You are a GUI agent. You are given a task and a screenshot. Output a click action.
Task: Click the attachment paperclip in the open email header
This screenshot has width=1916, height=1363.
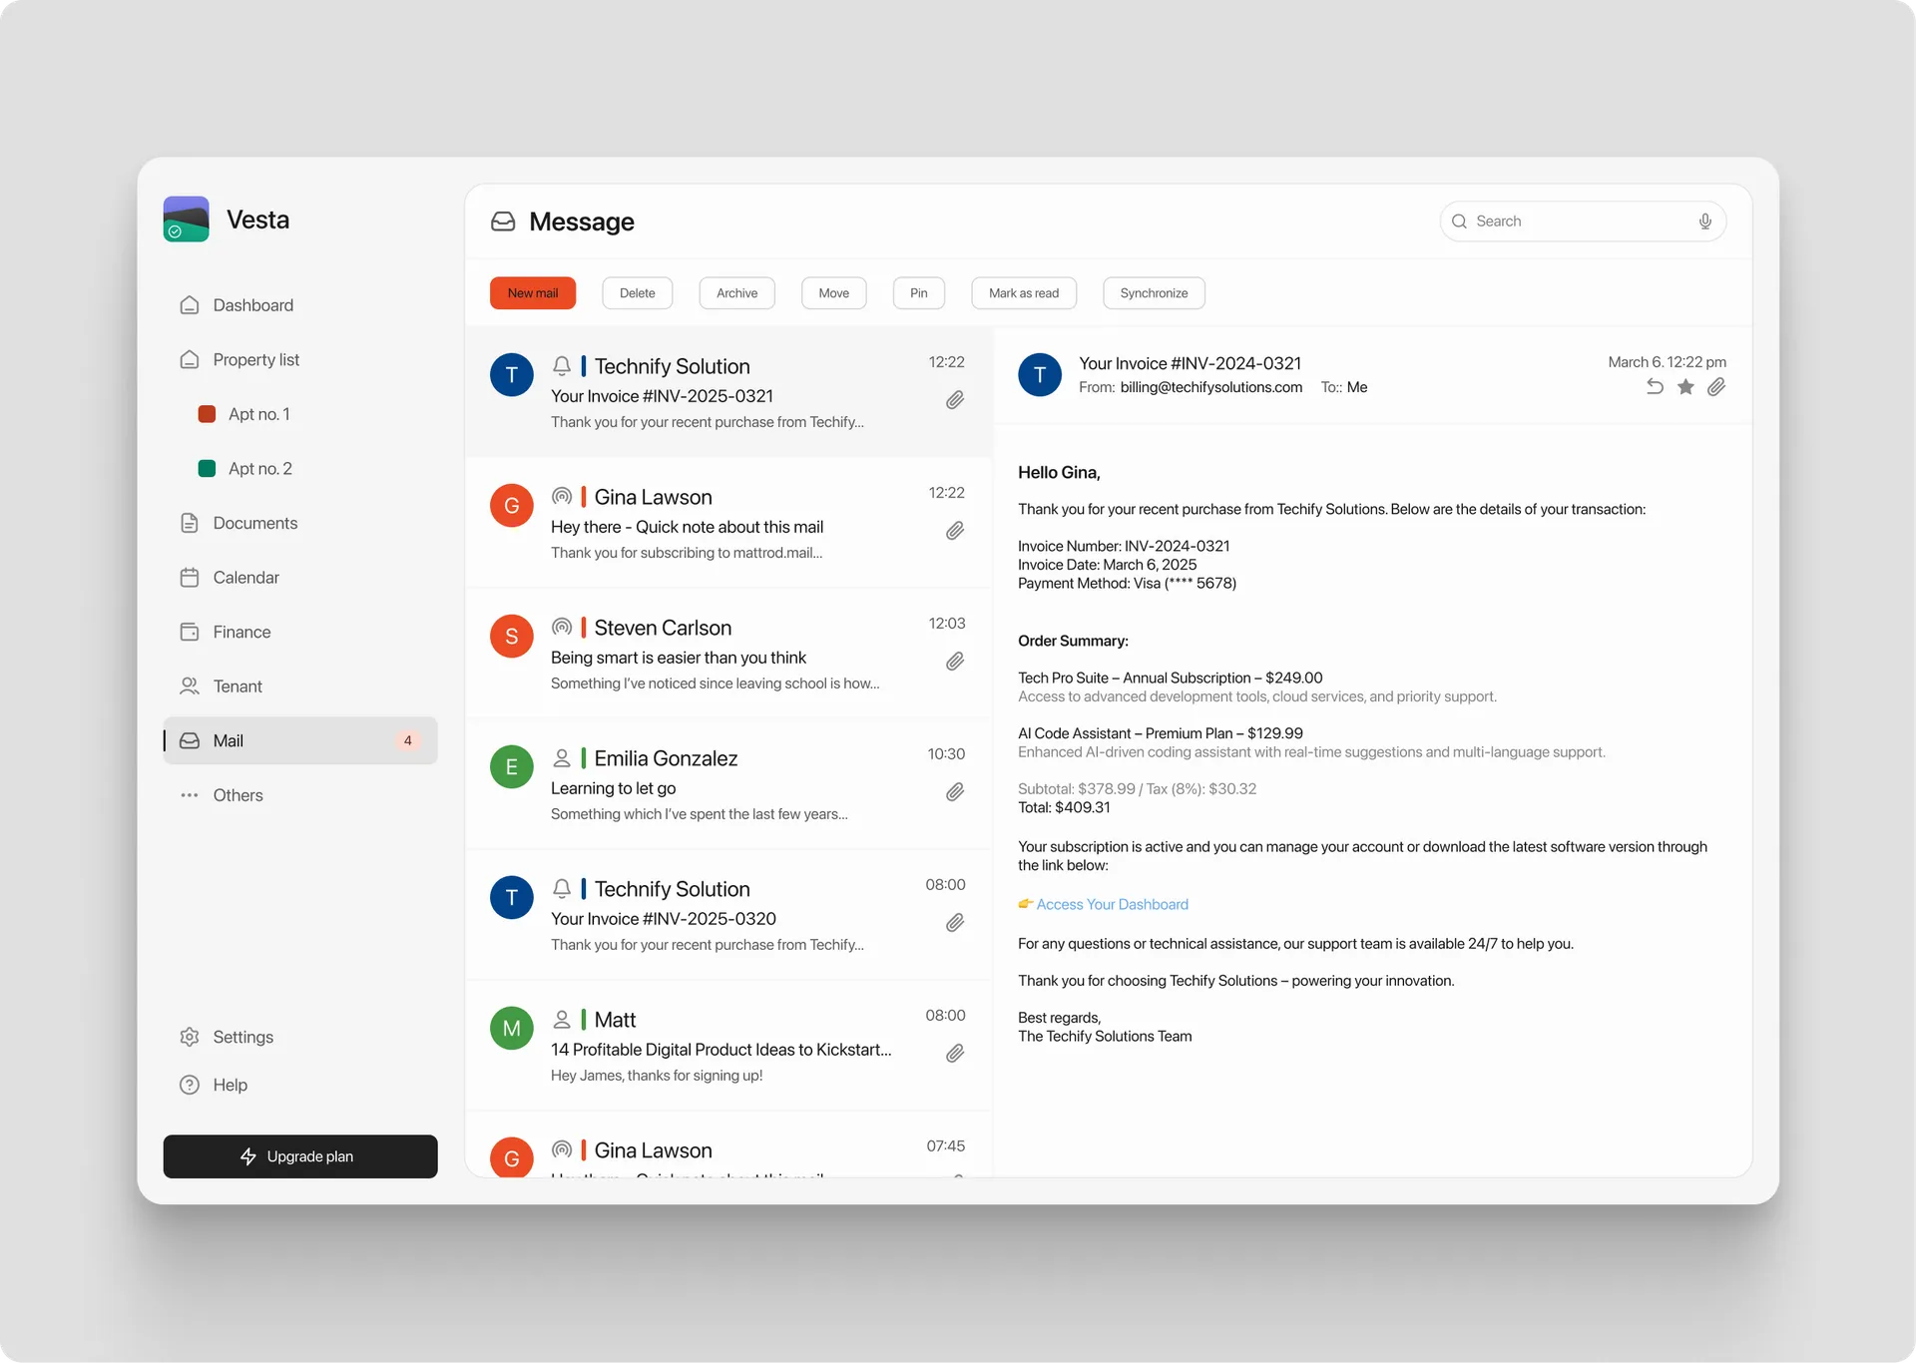(1716, 387)
